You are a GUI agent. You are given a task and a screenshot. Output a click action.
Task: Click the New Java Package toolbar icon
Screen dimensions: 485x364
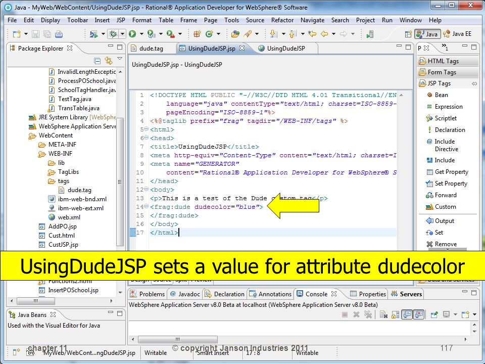197,34
